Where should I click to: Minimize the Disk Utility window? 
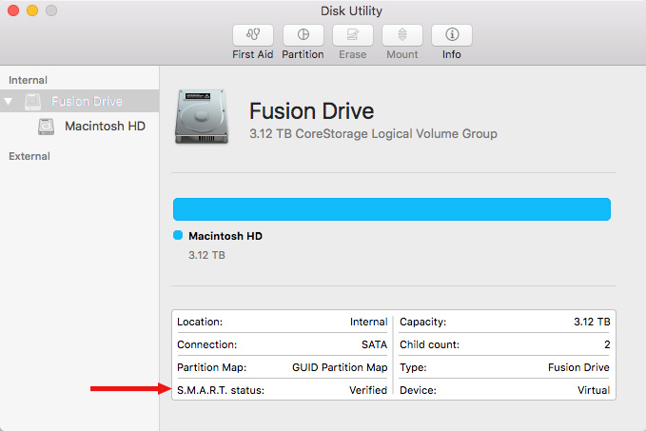32,10
